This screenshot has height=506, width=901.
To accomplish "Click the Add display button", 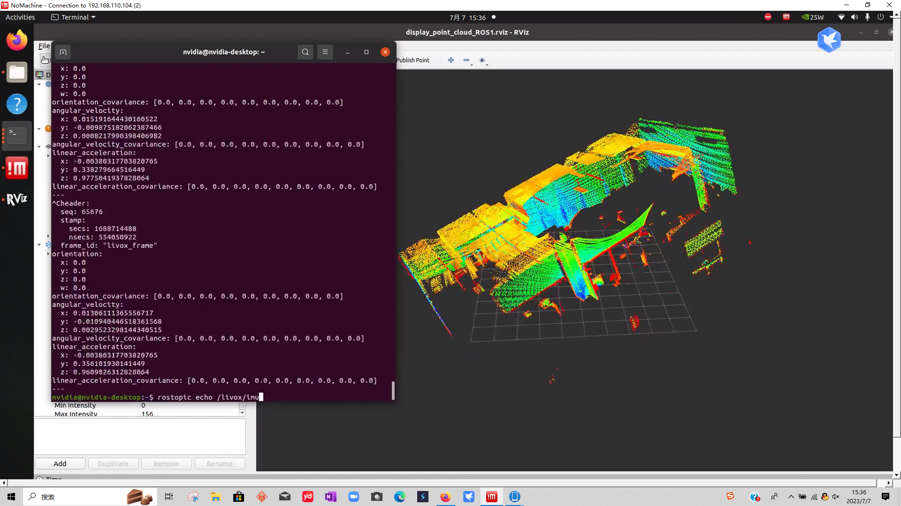I will pyautogui.click(x=60, y=463).
